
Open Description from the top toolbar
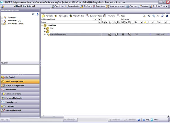pyautogui.click(x=58, y=6)
